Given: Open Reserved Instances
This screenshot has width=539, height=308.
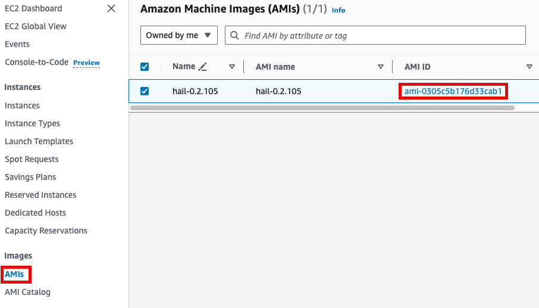Looking at the screenshot, I should (40, 195).
